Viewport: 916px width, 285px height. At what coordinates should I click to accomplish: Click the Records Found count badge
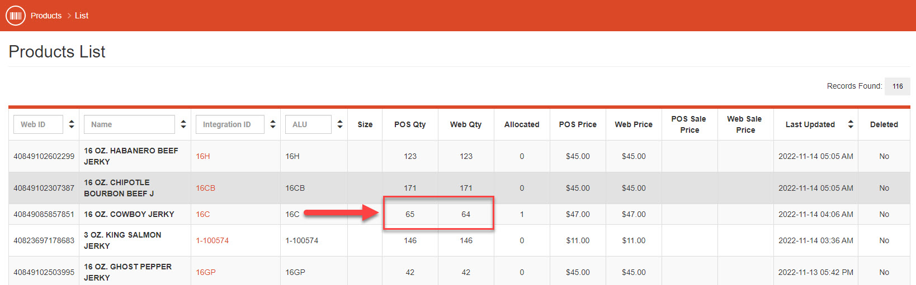click(898, 86)
